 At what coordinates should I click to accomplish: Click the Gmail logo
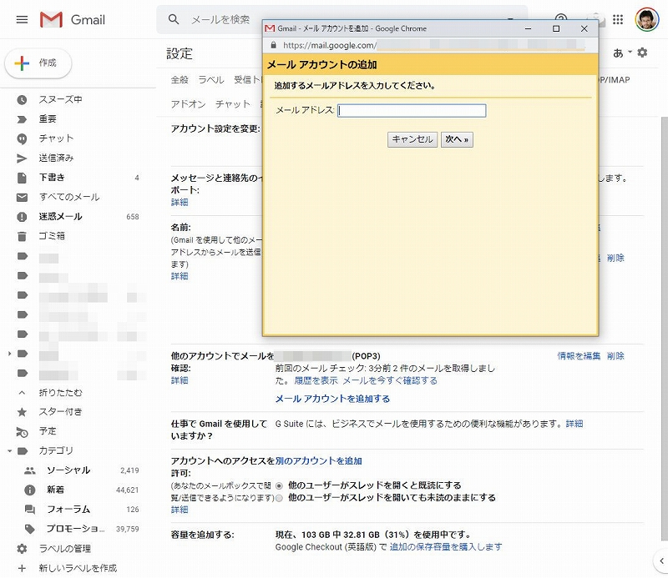click(72, 19)
